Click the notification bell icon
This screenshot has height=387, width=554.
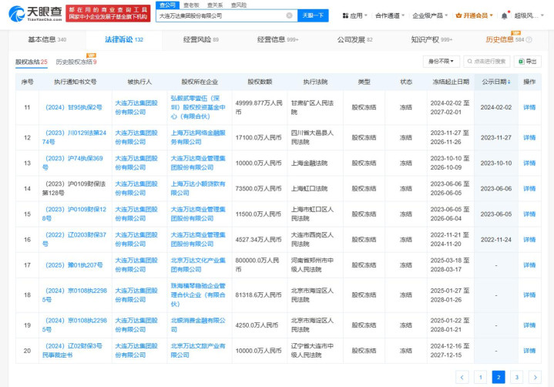503,15
